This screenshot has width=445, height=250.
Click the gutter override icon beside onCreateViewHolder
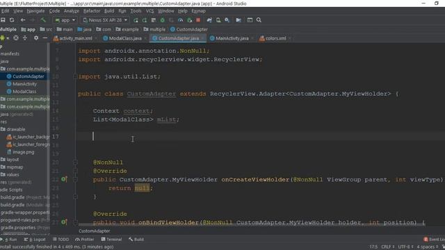click(x=64, y=179)
